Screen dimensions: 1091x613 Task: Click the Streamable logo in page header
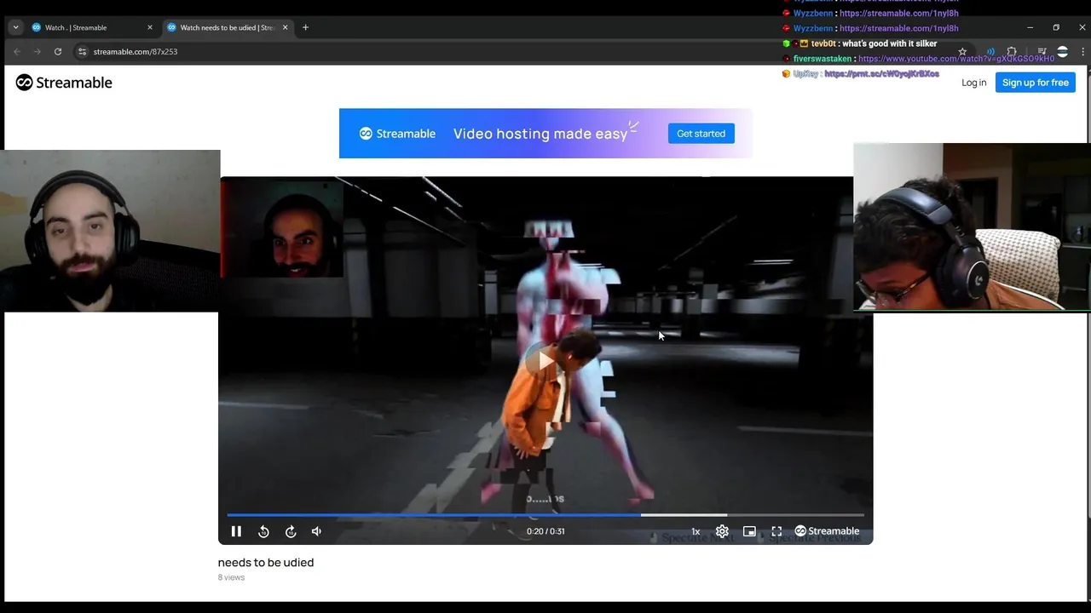tap(64, 83)
